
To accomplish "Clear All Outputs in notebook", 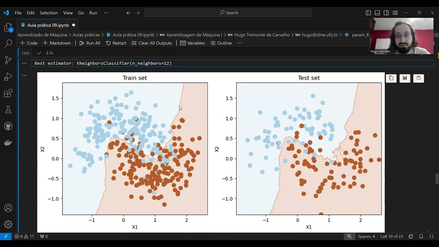I will 152,43.
